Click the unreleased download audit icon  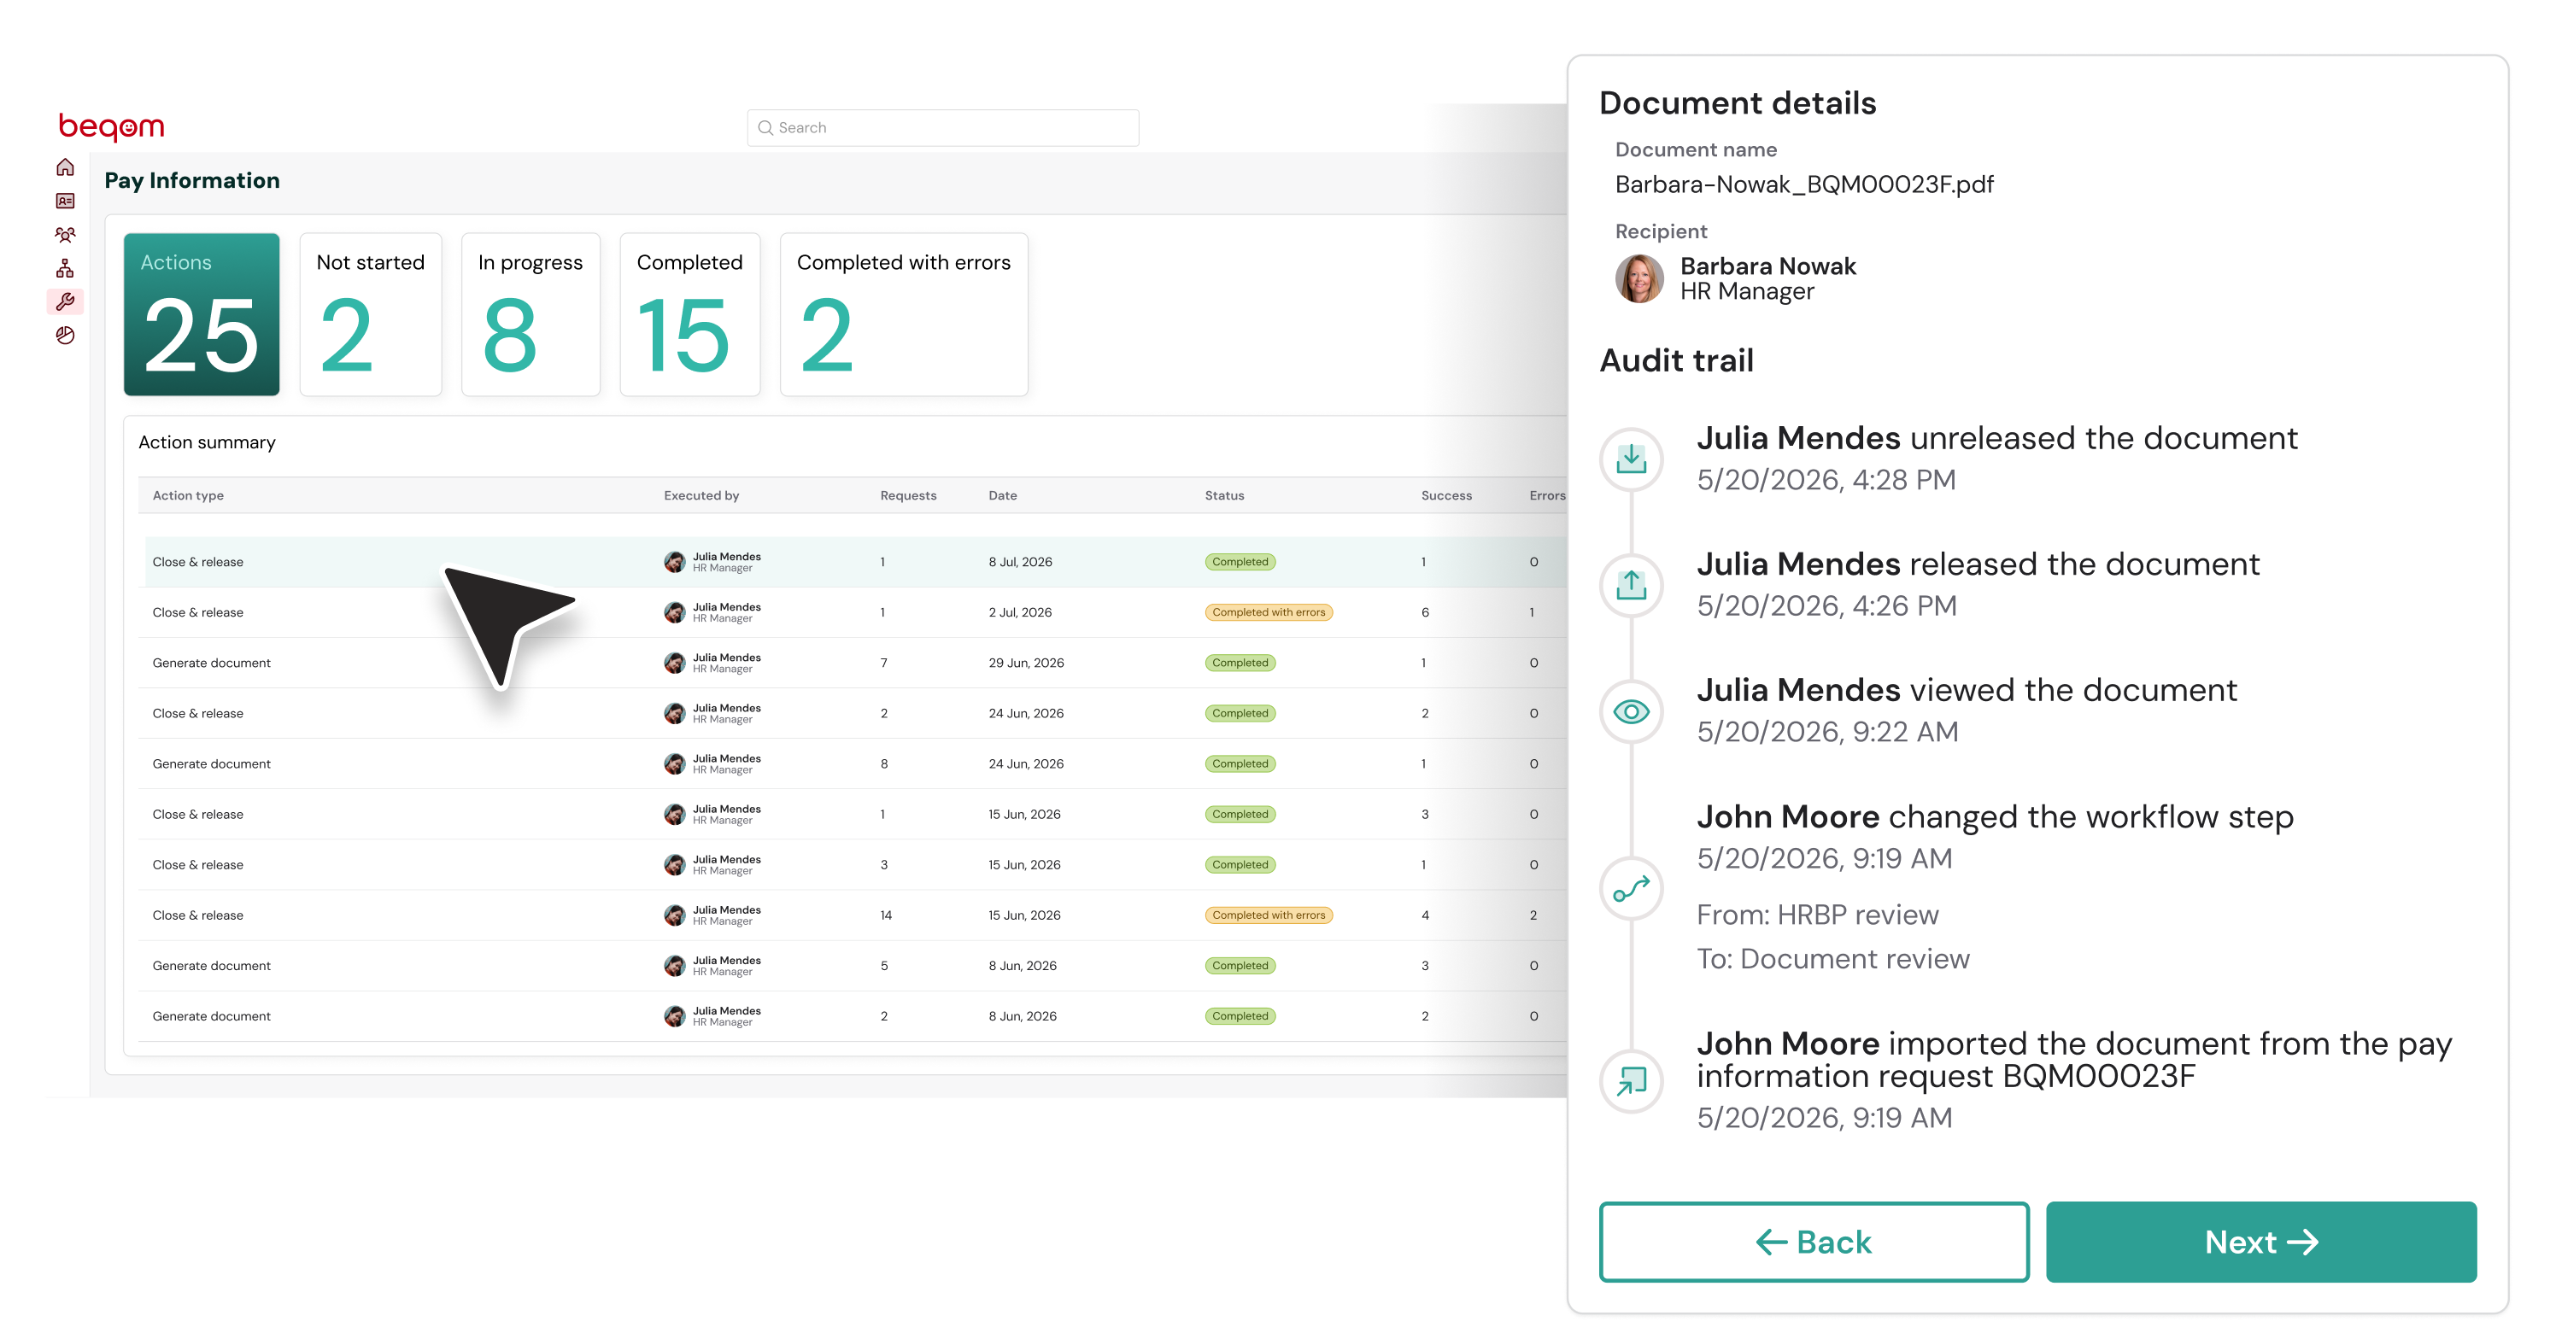coord(1630,459)
